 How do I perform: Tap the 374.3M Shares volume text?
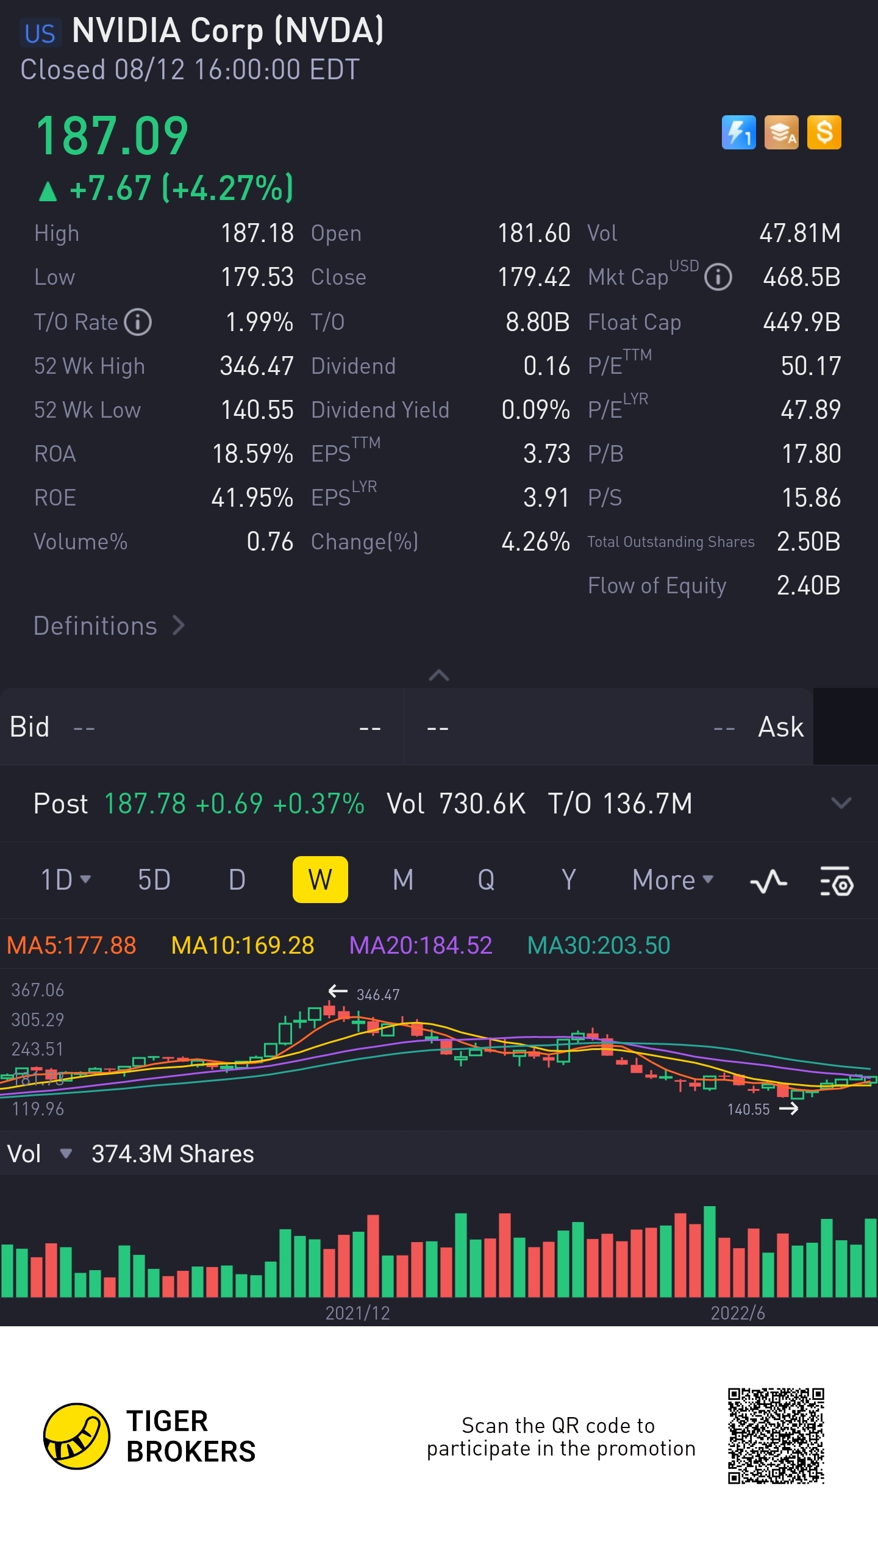pos(173,1154)
